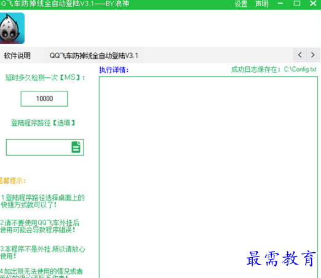Open the 软件说明 tab
This screenshot has height=278, width=321.
pyautogui.click(x=17, y=56)
